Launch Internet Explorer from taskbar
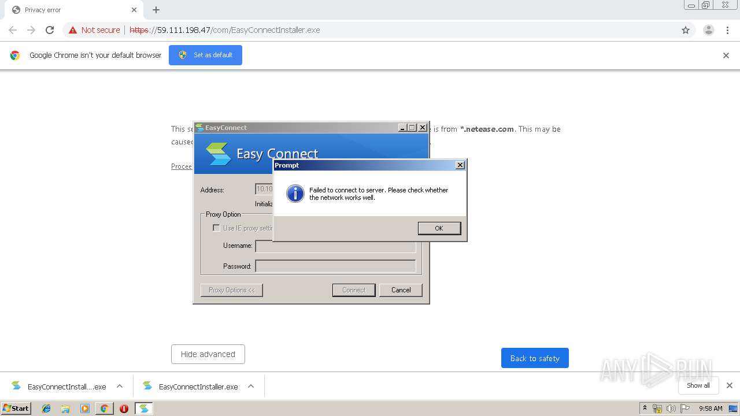The height and width of the screenshot is (416, 740). (46, 408)
